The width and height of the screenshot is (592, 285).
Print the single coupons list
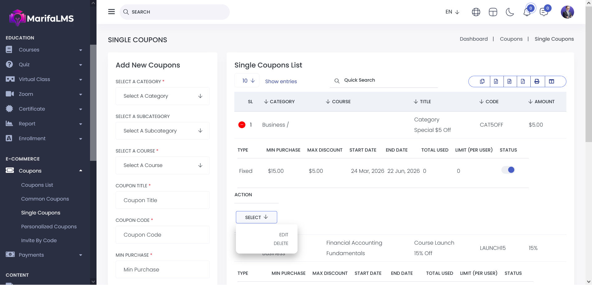click(x=537, y=81)
